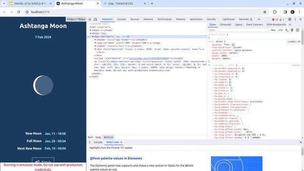The image size is (304, 171).
Task: Open src/index.tsx script link
Action: [x=149, y=58]
